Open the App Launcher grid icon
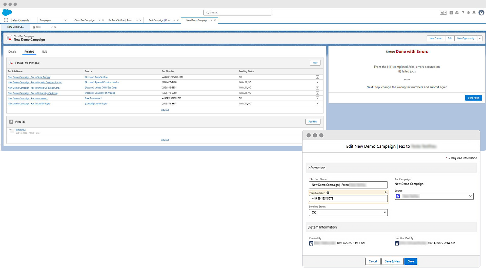This screenshot has height=273, width=486. coord(6,20)
